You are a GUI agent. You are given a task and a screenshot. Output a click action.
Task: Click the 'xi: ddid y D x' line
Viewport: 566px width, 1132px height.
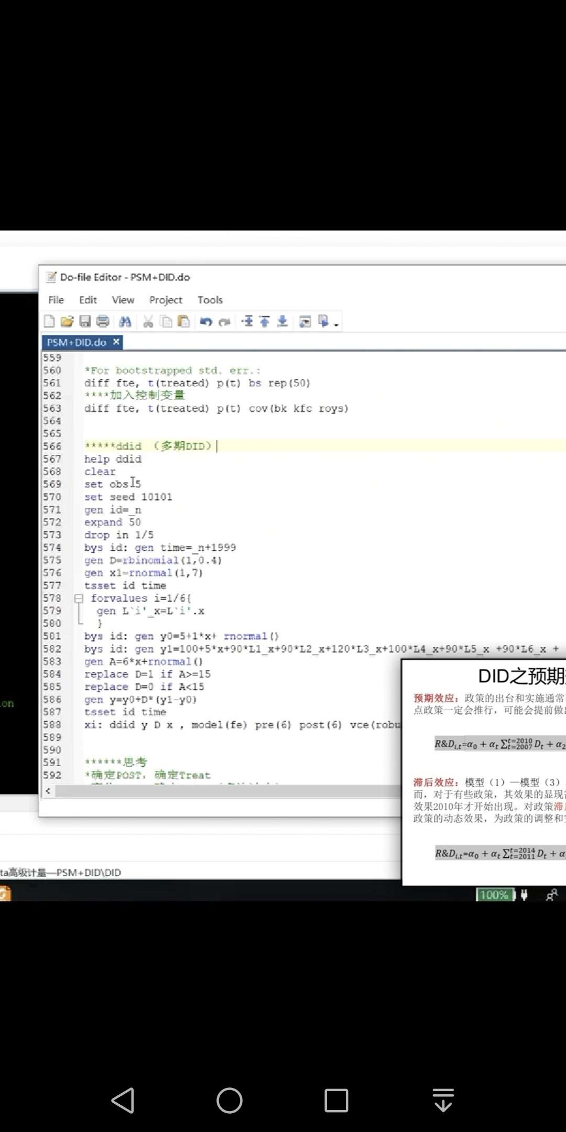pos(242,725)
